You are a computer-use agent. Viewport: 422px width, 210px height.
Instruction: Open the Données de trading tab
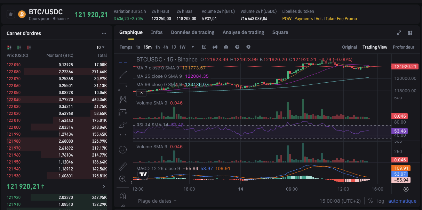point(192,32)
